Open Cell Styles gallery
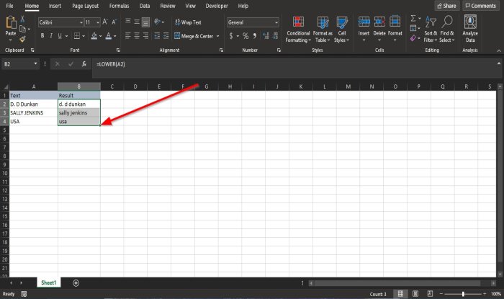Screen dimensions: 504x299 point(341,30)
